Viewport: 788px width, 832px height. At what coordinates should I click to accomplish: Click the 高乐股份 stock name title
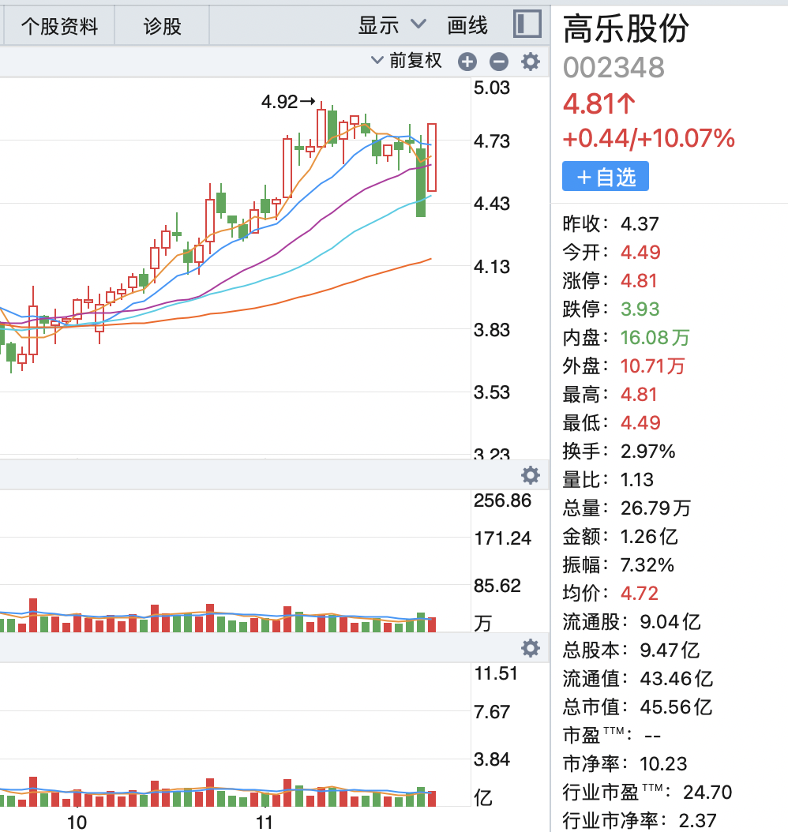pos(625,29)
